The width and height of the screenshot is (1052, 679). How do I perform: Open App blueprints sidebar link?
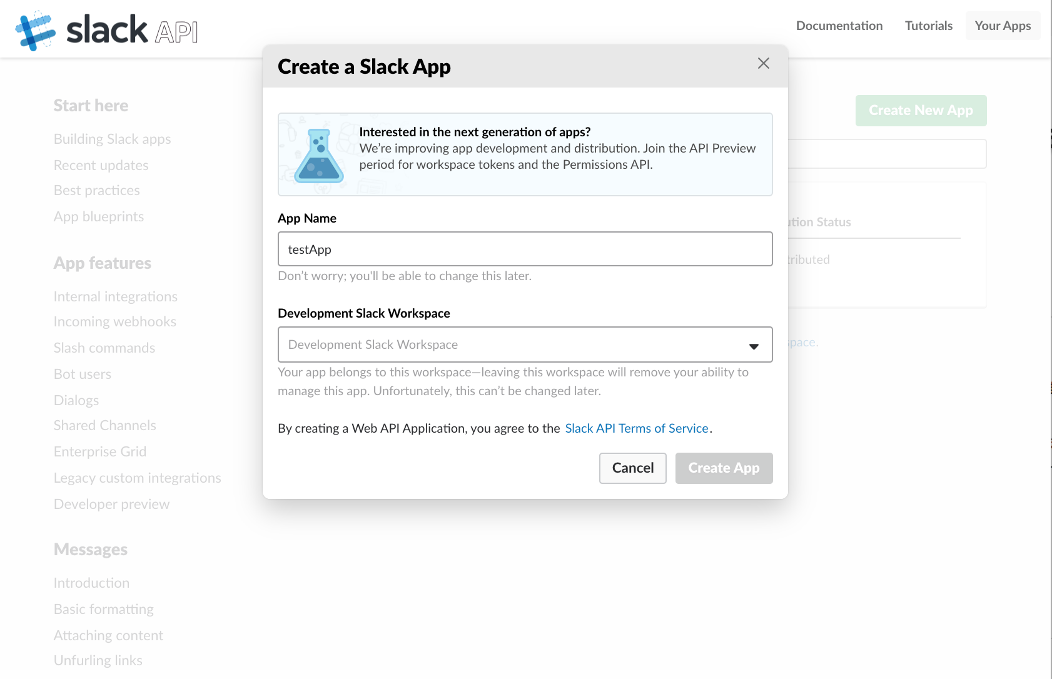99,216
